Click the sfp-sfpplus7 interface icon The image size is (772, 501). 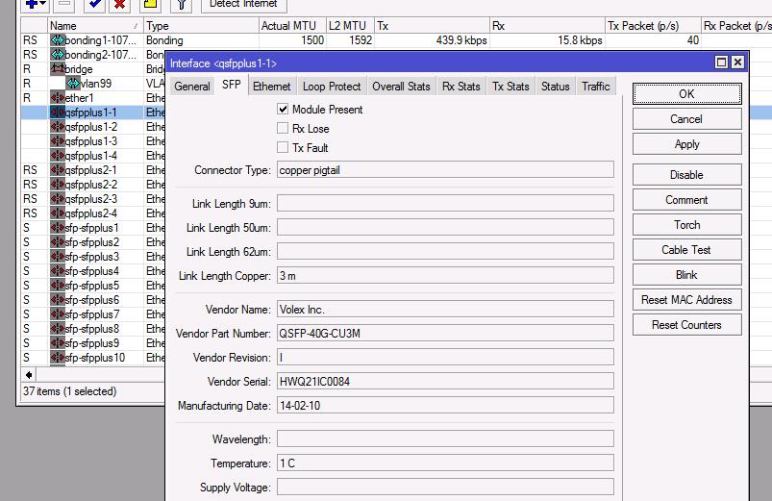click(57, 313)
